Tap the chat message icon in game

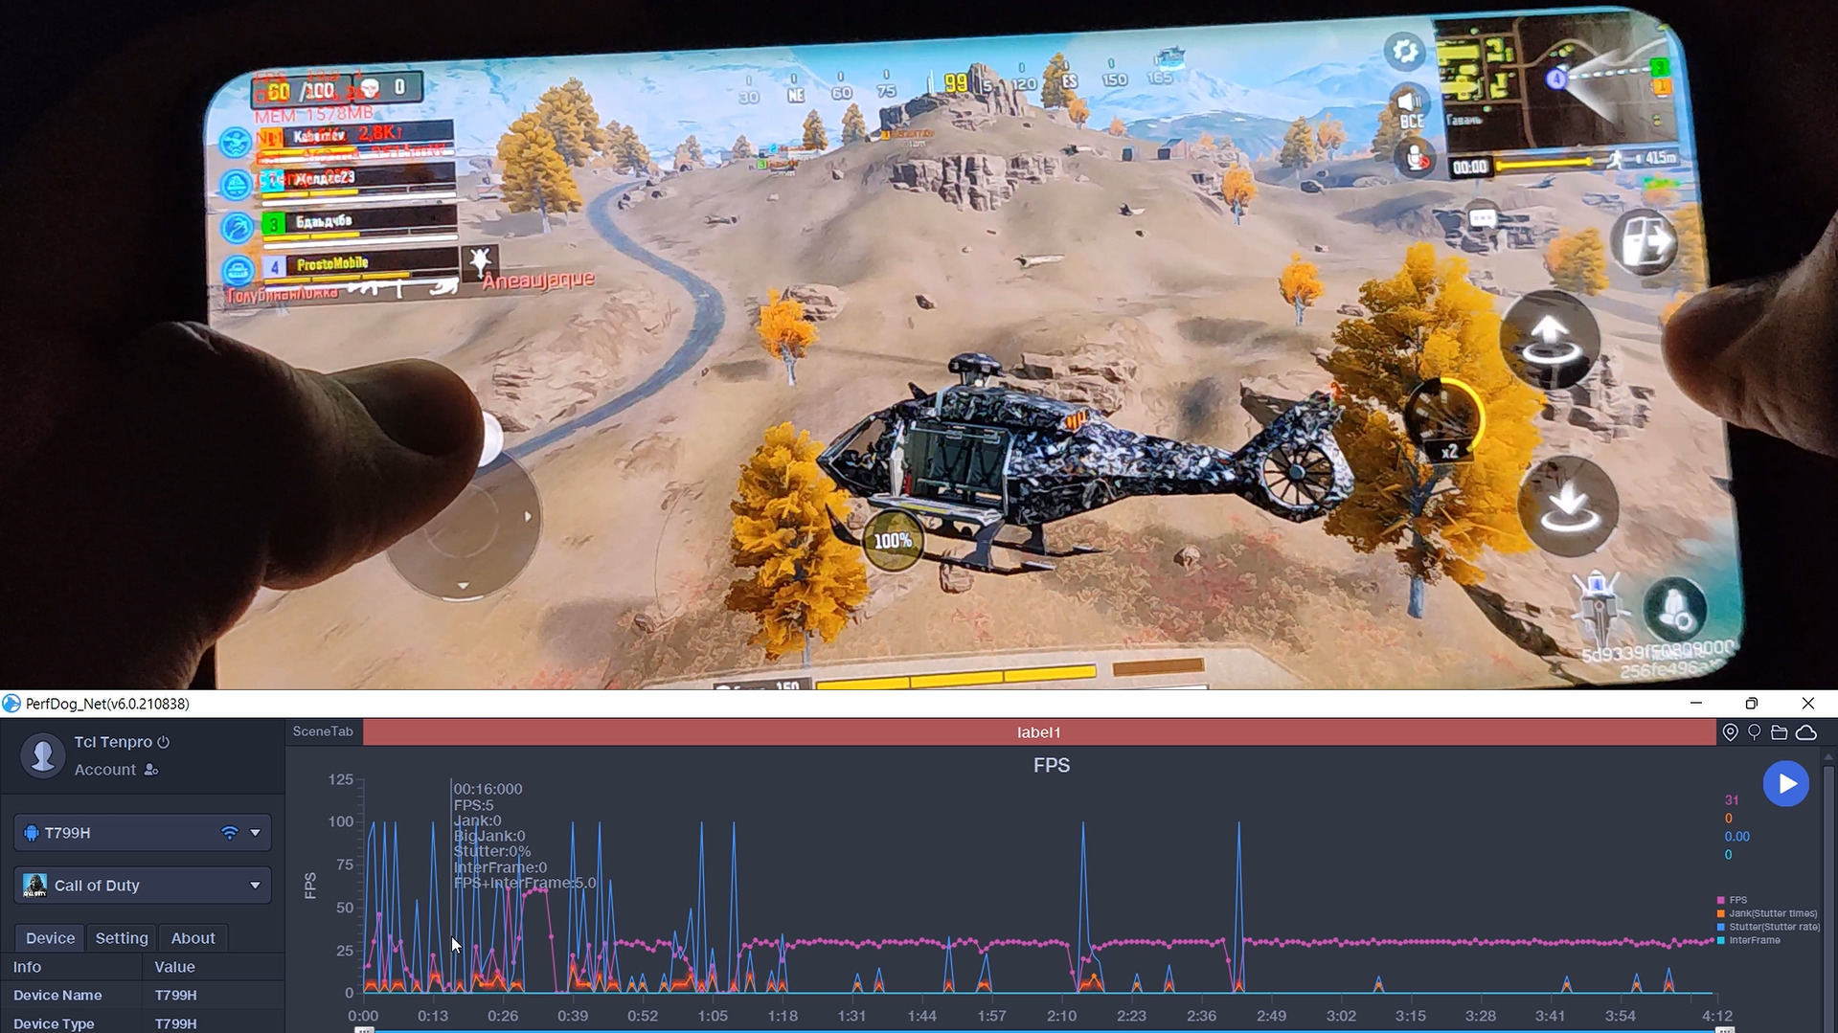tap(1482, 218)
